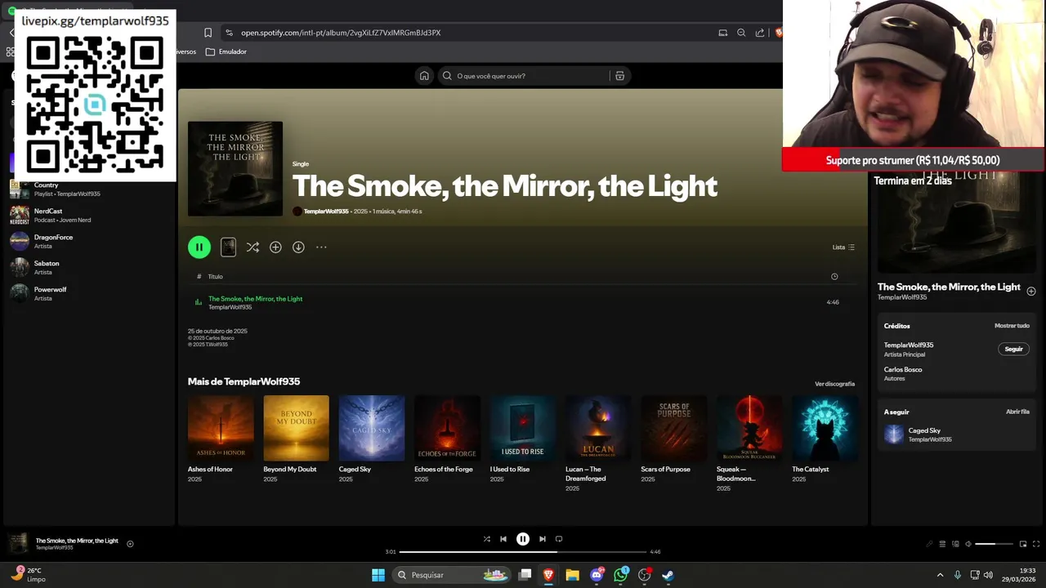Toggle shuffle icon in album action row
The height and width of the screenshot is (588, 1046).
(253, 247)
